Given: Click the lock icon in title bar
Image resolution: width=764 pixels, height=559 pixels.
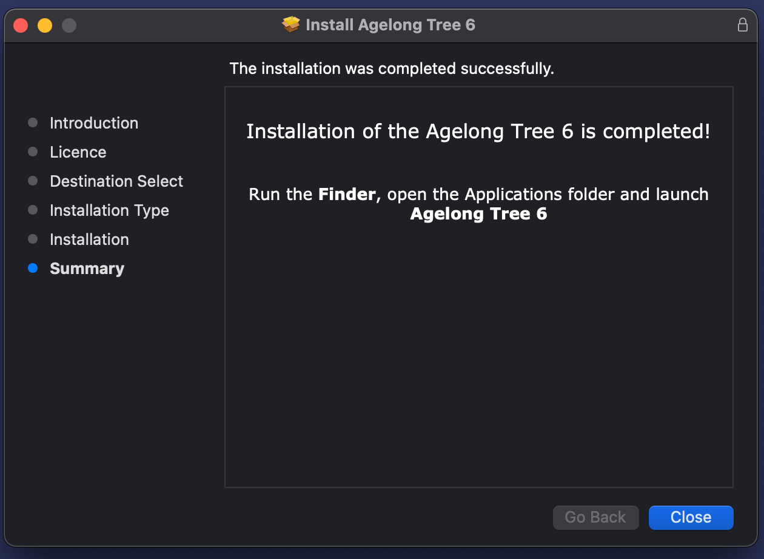Looking at the screenshot, I should pyautogui.click(x=742, y=25).
